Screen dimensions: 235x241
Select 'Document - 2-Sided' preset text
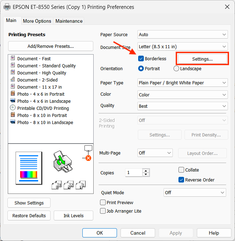point(37,80)
